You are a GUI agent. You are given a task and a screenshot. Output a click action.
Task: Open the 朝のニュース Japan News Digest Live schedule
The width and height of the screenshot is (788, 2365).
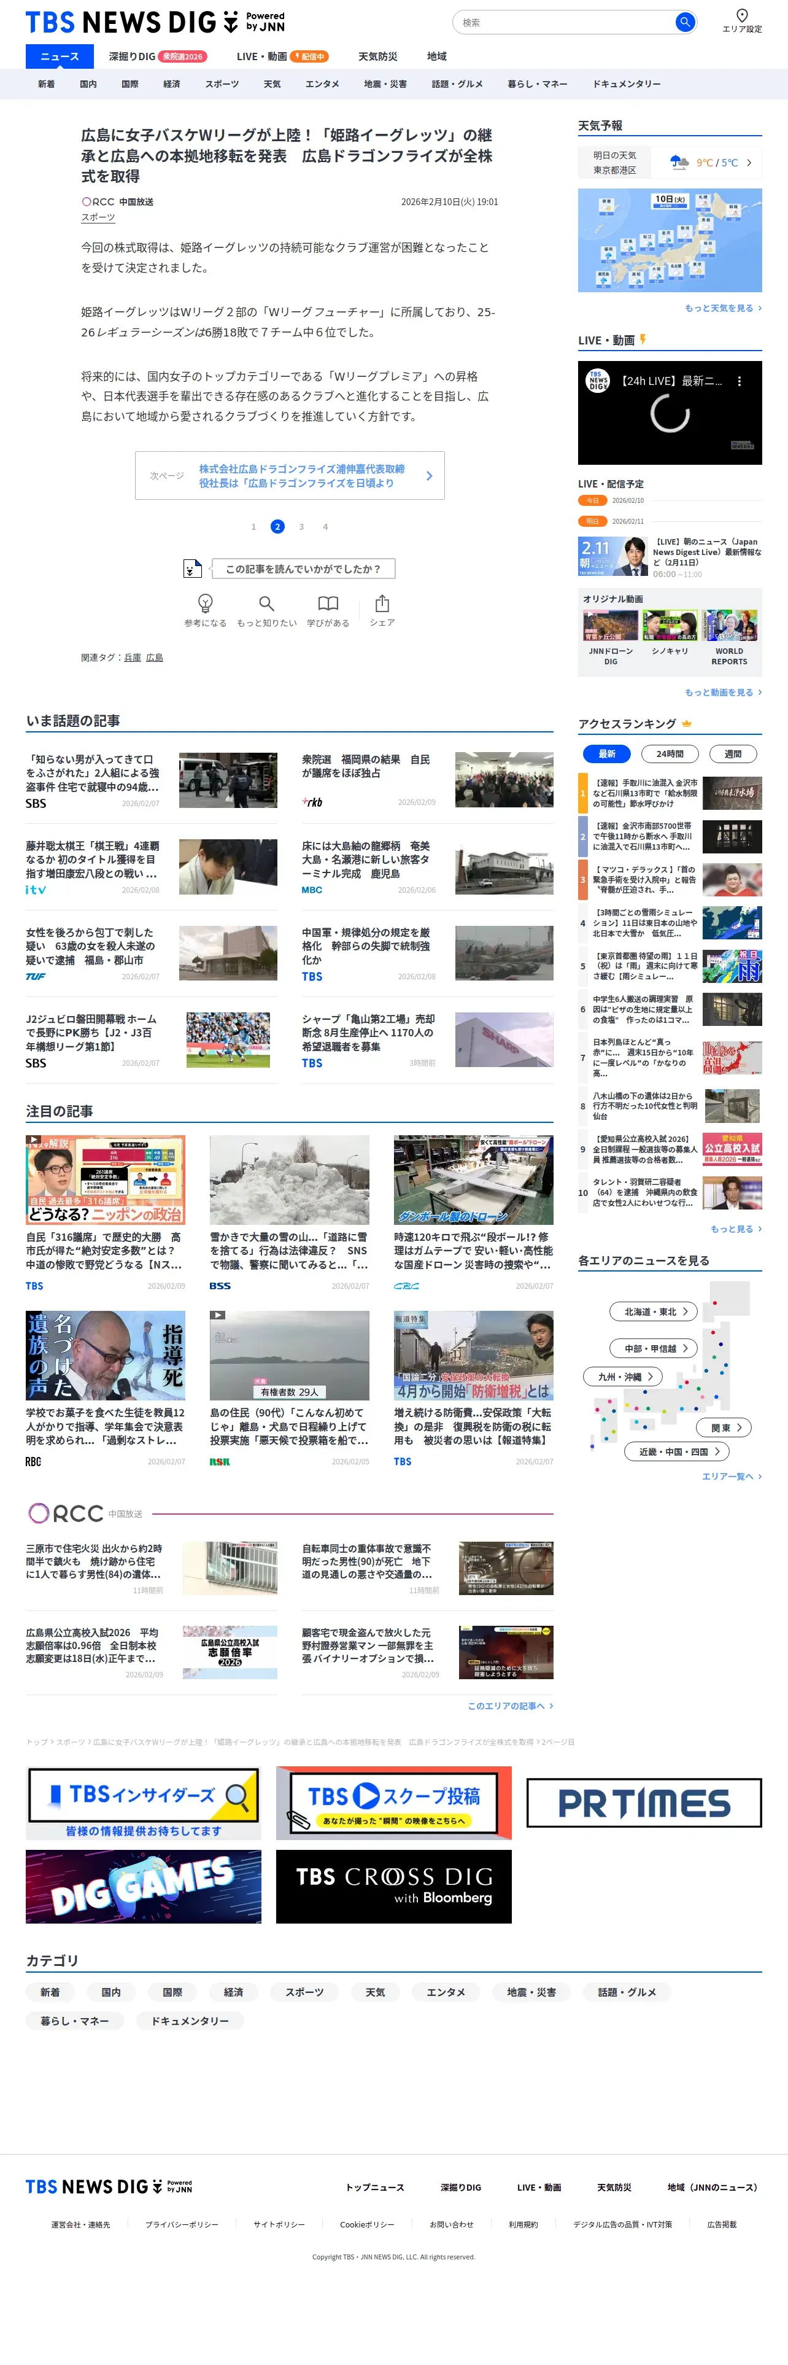click(x=670, y=556)
